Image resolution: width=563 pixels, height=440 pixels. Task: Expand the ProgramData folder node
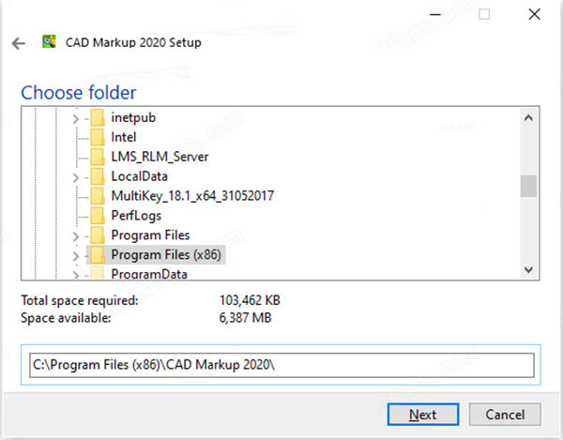[x=75, y=275]
